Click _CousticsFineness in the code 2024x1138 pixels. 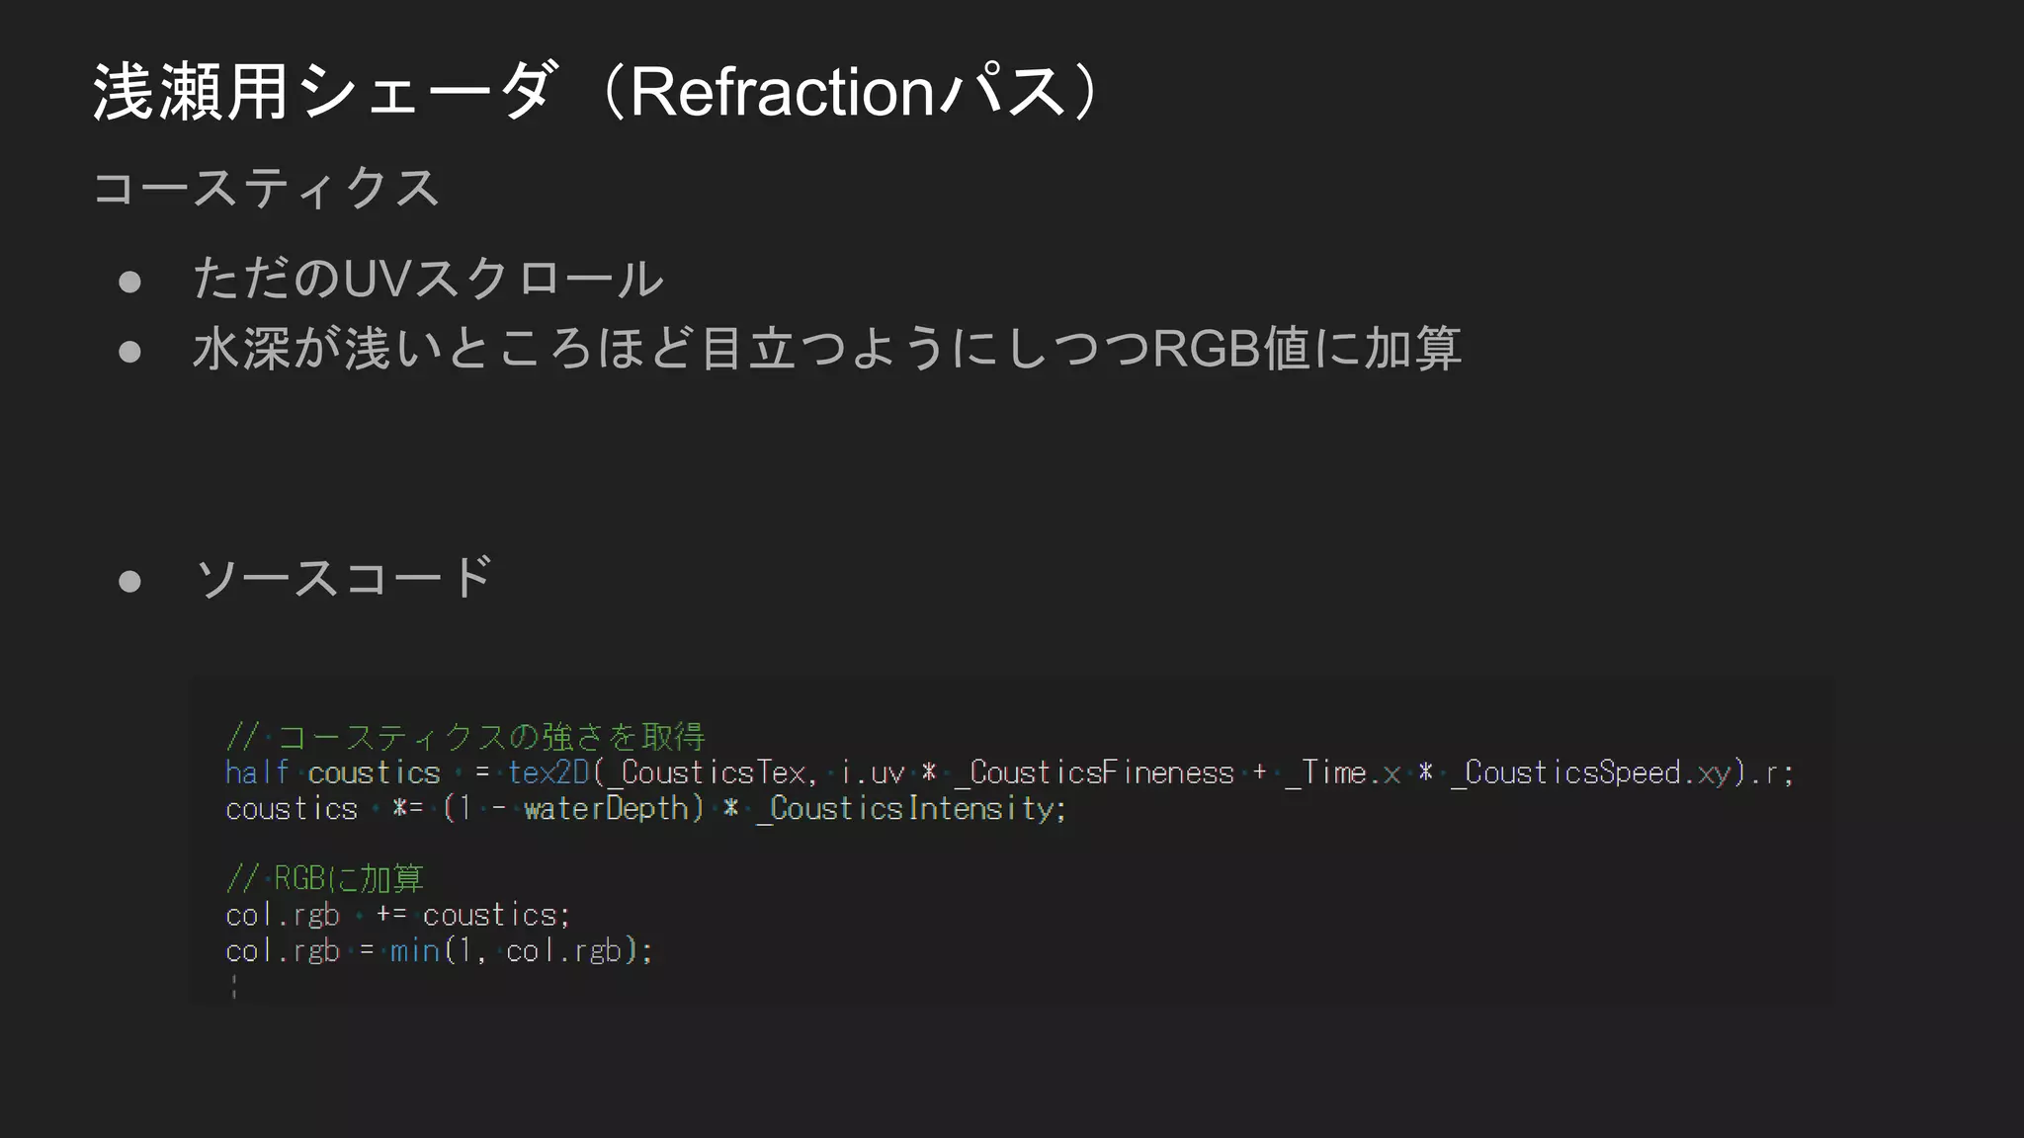click(x=1094, y=772)
